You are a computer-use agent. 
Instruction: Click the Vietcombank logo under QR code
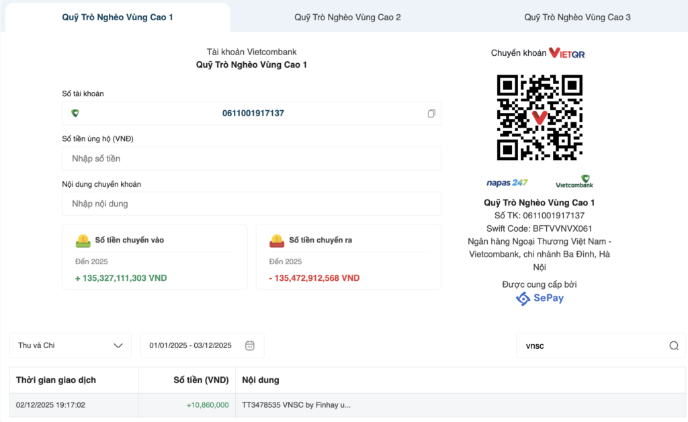coord(574,181)
